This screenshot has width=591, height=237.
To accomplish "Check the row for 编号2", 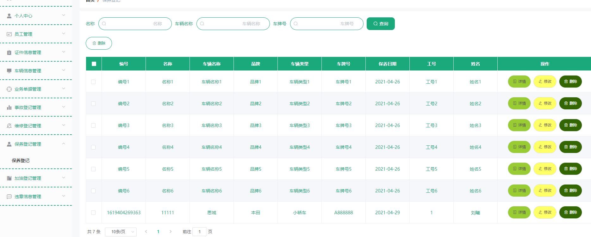I will click(93, 104).
